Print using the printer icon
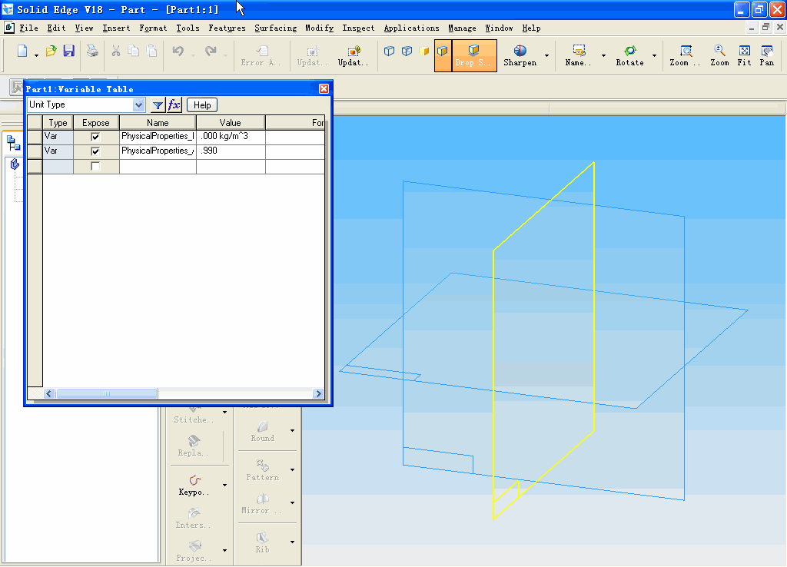The image size is (787, 567). coord(92,51)
